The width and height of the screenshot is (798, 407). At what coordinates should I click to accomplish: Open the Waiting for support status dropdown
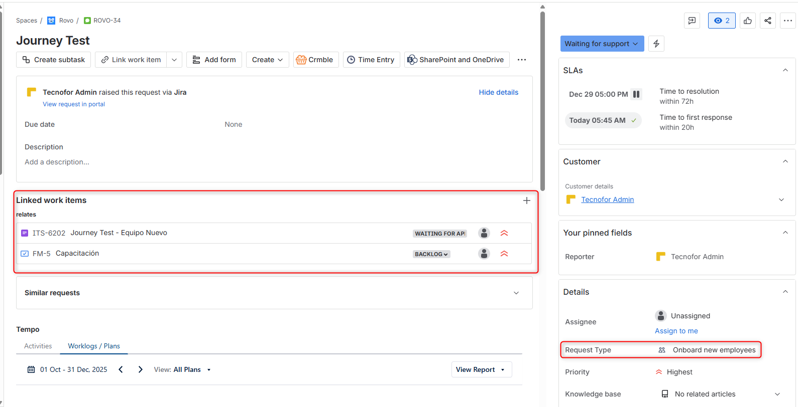tap(601, 44)
